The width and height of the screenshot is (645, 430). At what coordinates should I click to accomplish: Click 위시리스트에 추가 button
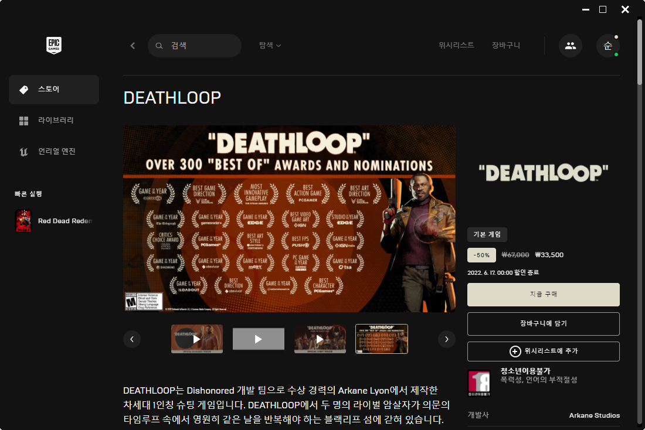[x=544, y=351]
